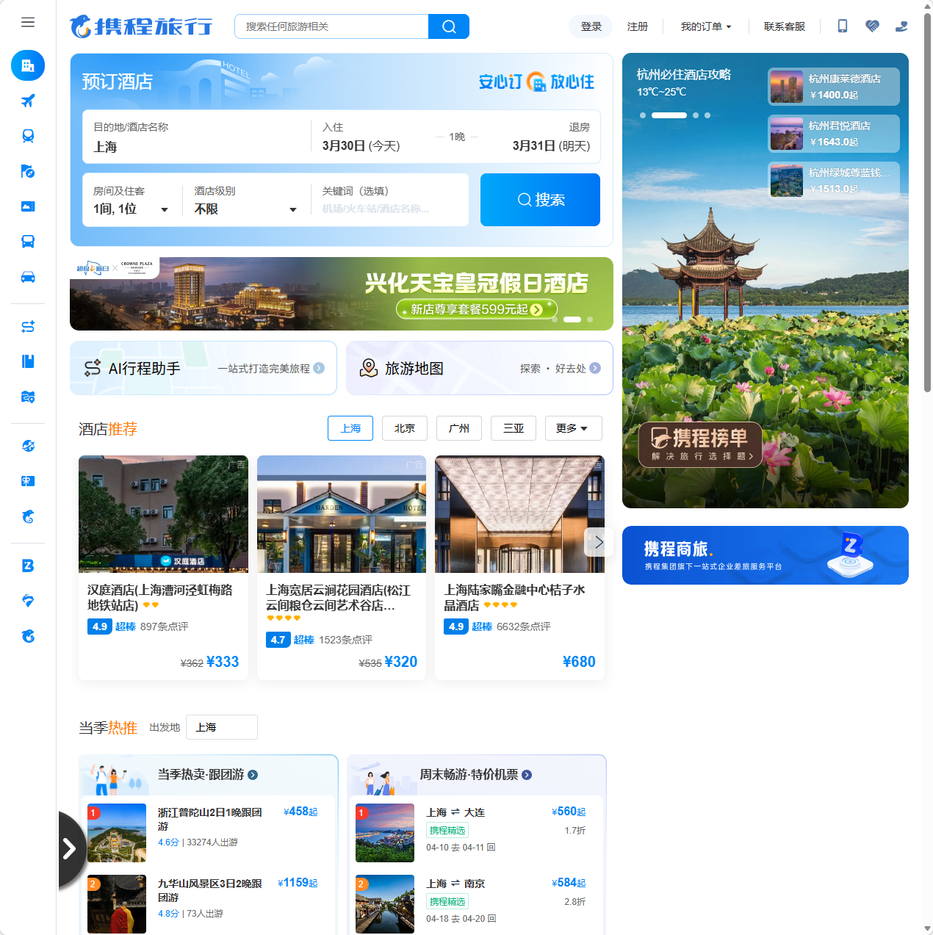Image resolution: width=933 pixels, height=935 pixels.
Task: Expand the 更多 cities dropdown
Action: coord(573,428)
